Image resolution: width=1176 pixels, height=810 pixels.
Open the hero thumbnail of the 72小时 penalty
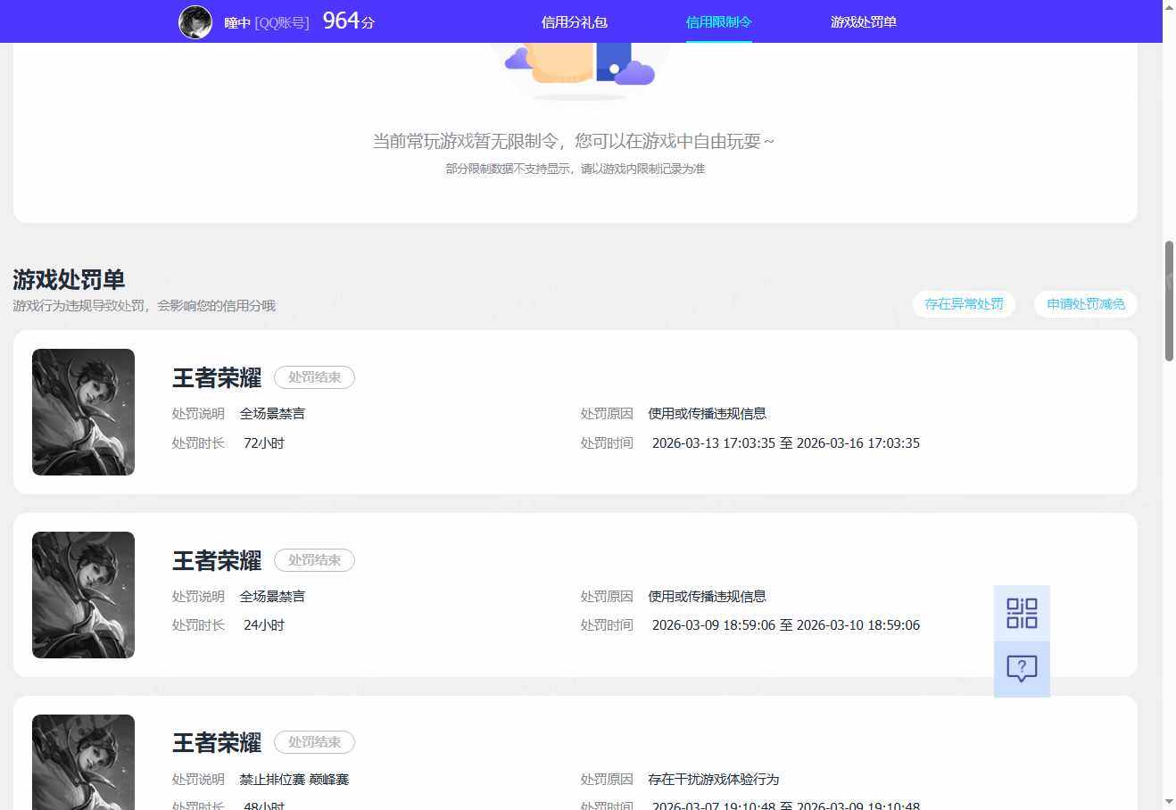pos(83,412)
